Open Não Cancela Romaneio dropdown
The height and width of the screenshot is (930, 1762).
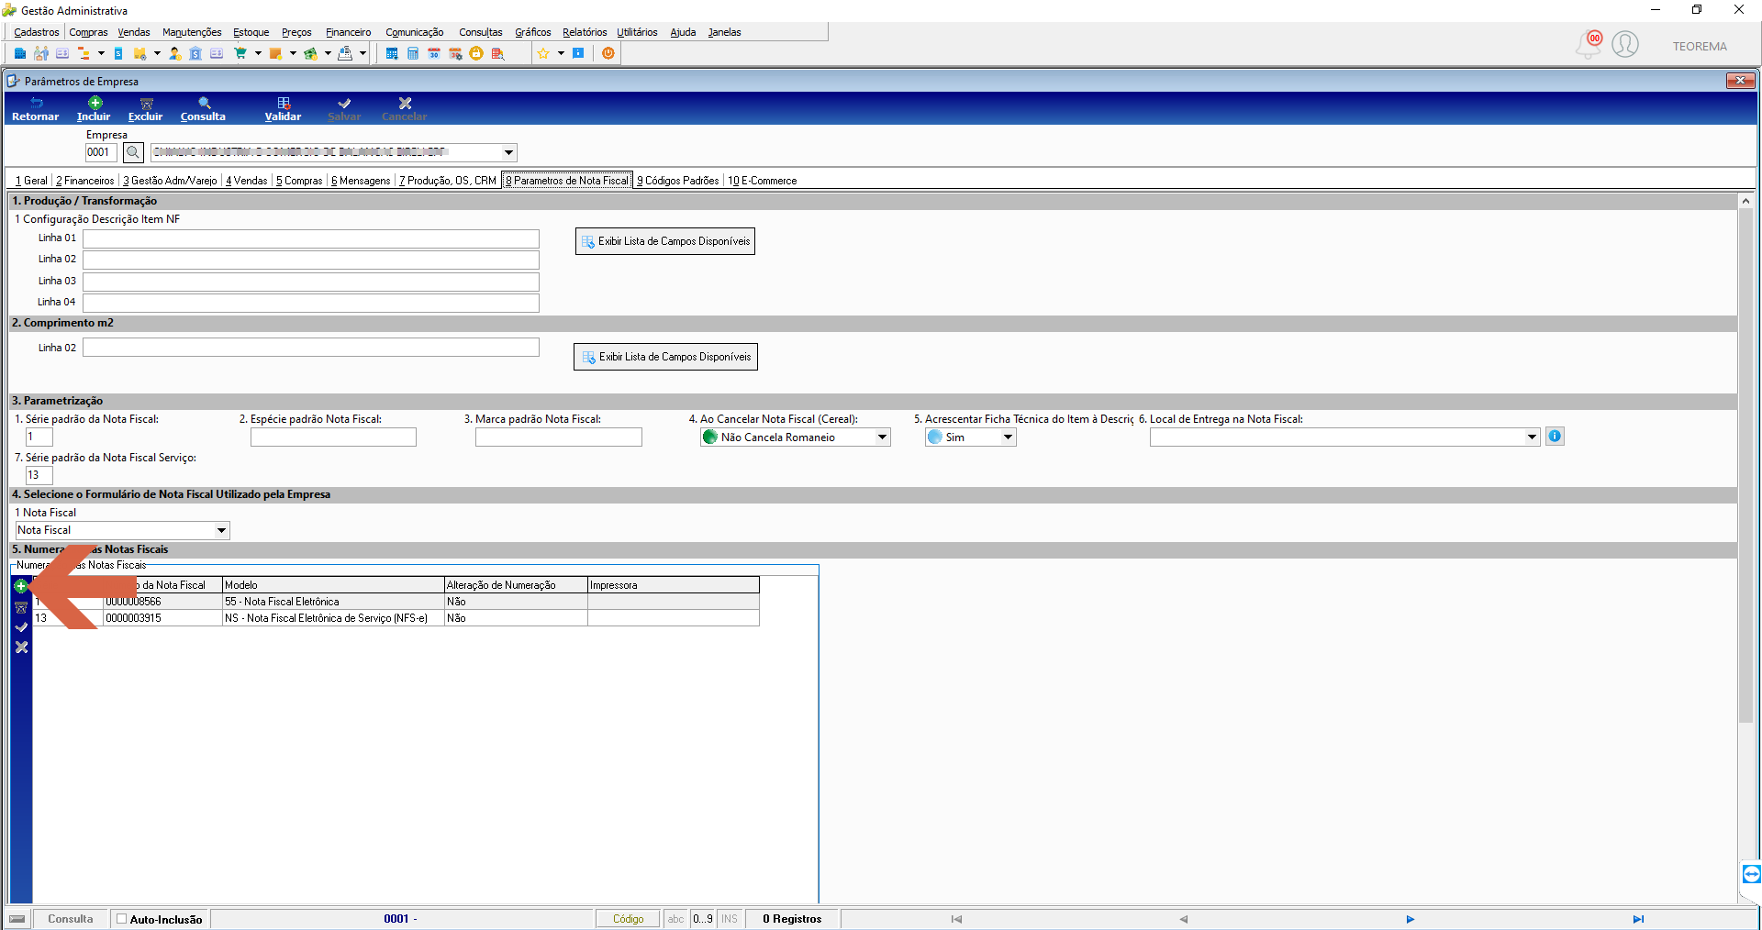pyautogui.click(x=882, y=437)
